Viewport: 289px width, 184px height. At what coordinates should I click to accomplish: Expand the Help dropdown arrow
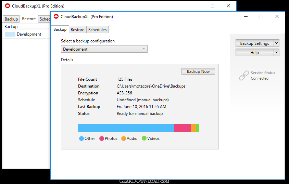pos(276,52)
